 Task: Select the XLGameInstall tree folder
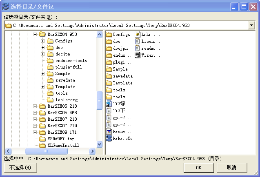point(63,145)
